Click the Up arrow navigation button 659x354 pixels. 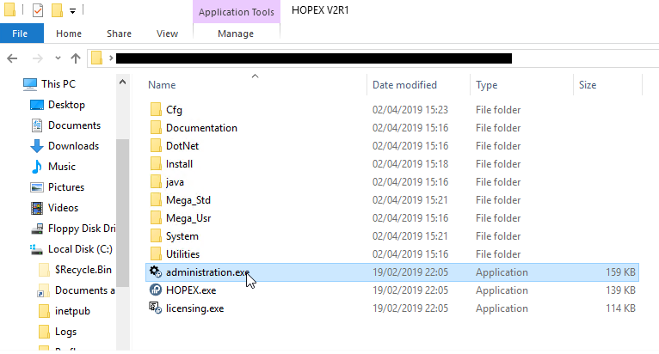coord(76,58)
